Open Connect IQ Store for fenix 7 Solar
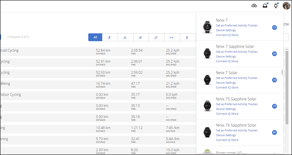 coord(227,87)
